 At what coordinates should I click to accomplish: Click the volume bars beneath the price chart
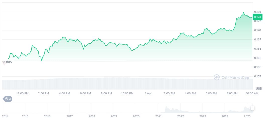click(125, 83)
